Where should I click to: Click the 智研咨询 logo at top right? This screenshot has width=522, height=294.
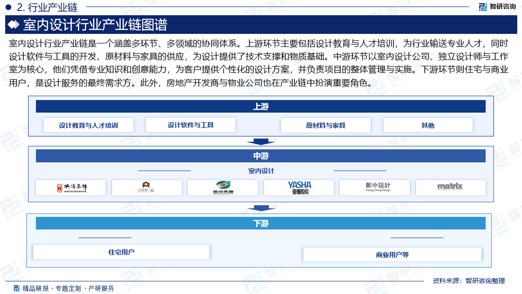pyautogui.click(x=497, y=7)
